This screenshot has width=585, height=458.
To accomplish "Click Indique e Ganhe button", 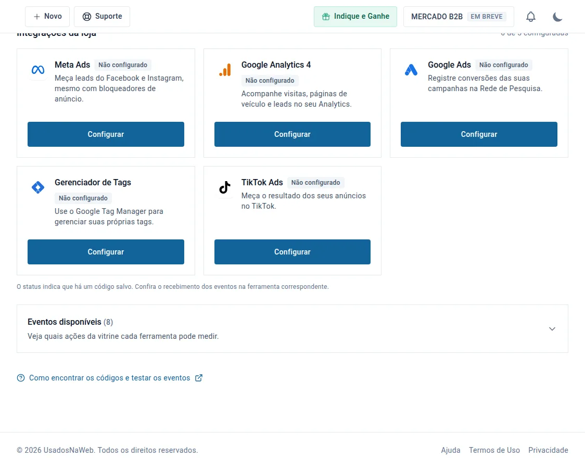I will point(355,17).
